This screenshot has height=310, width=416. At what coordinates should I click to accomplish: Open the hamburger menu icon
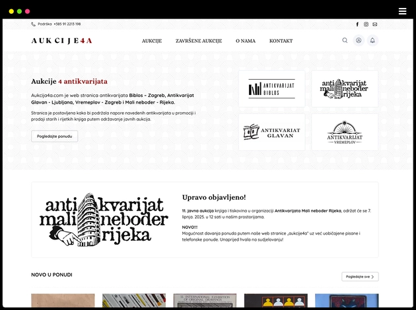pos(402,11)
